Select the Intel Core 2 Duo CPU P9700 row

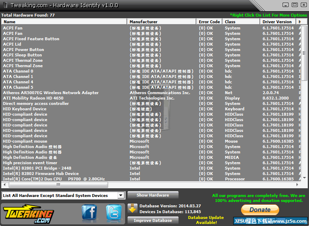[x=151, y=179]
